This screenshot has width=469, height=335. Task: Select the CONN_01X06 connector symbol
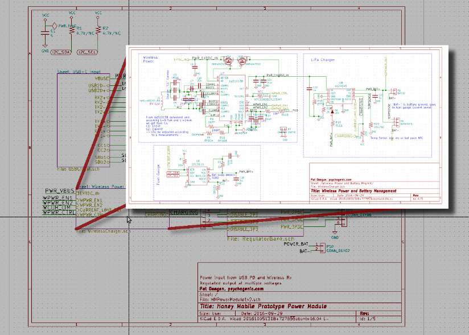(344, 218)
